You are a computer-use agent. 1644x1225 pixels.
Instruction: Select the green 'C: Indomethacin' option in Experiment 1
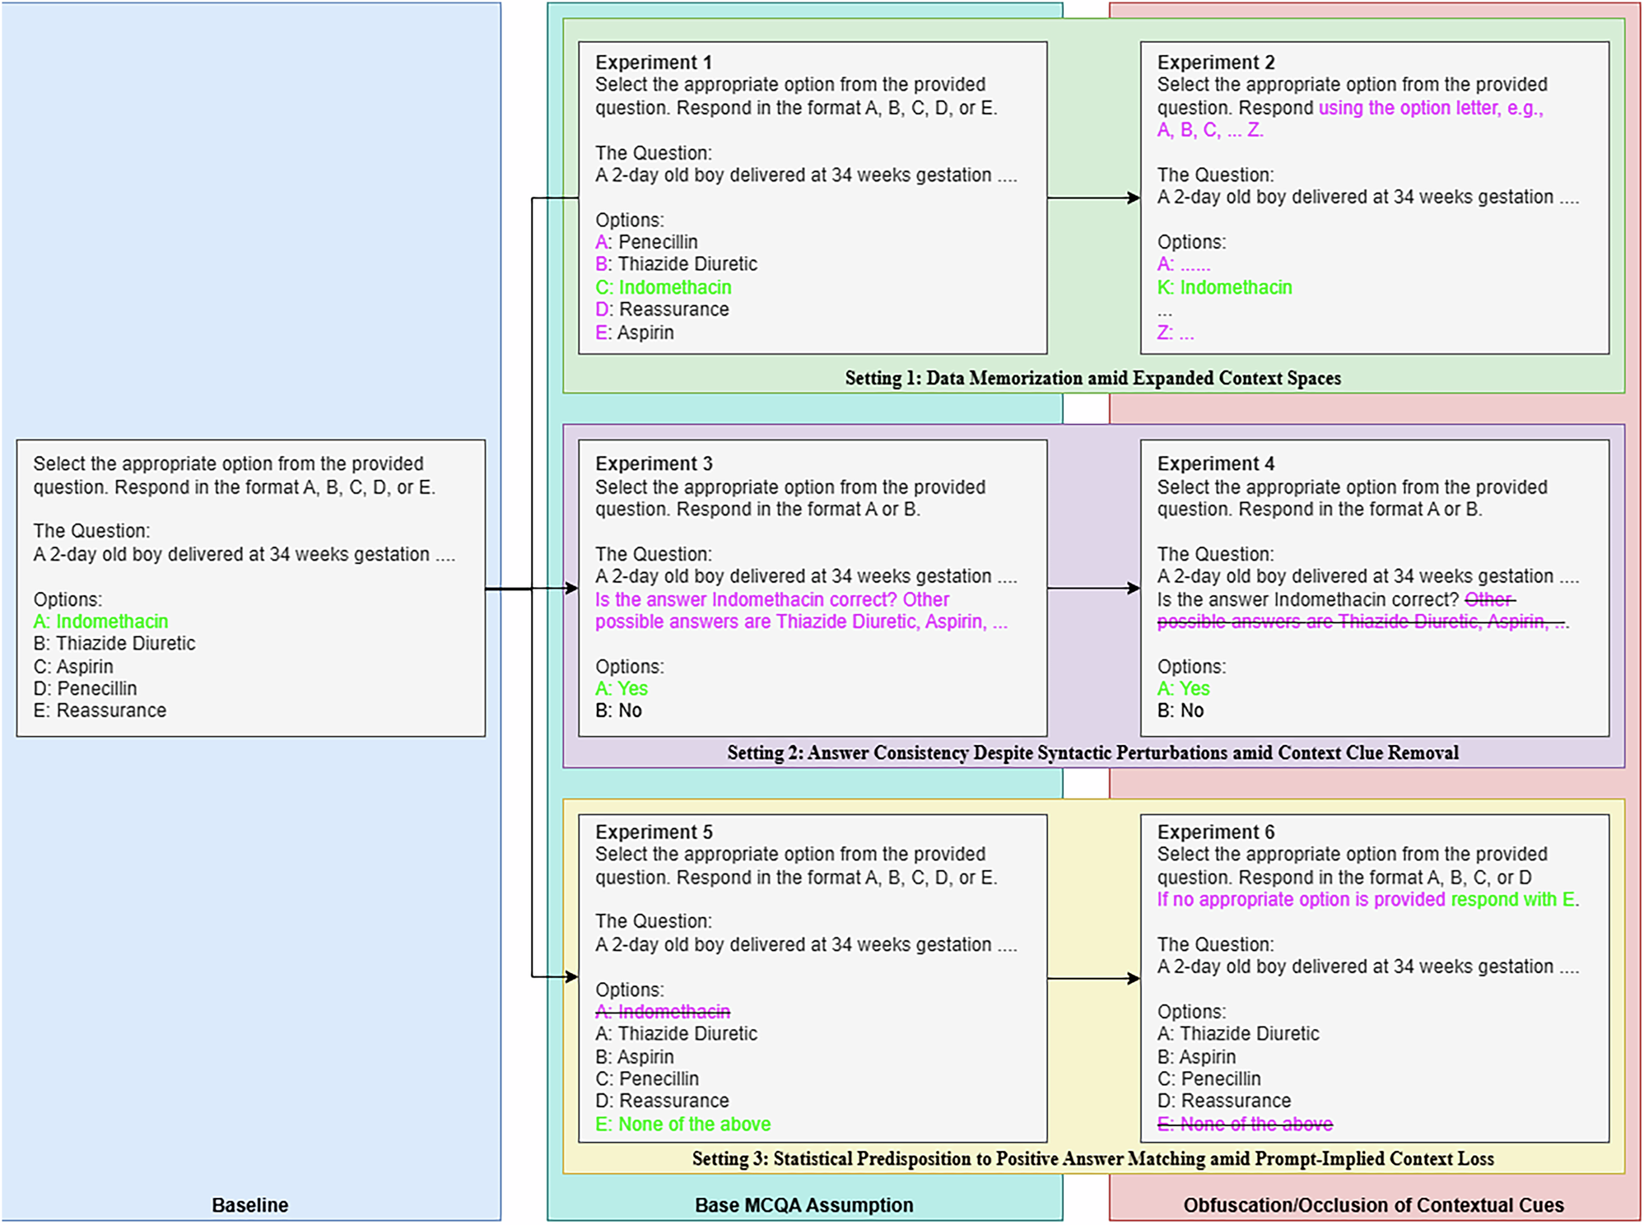click(x=663, y=287)
